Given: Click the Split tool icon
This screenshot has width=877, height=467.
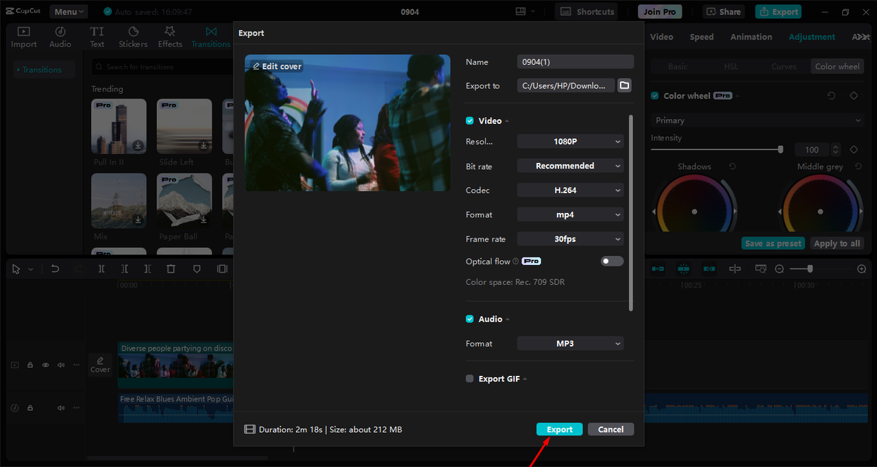Looking at the screenshot, I should coord(101,269).
